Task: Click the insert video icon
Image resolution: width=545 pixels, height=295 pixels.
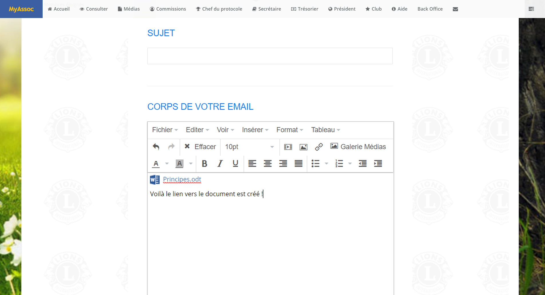Action: pos(288,147)
